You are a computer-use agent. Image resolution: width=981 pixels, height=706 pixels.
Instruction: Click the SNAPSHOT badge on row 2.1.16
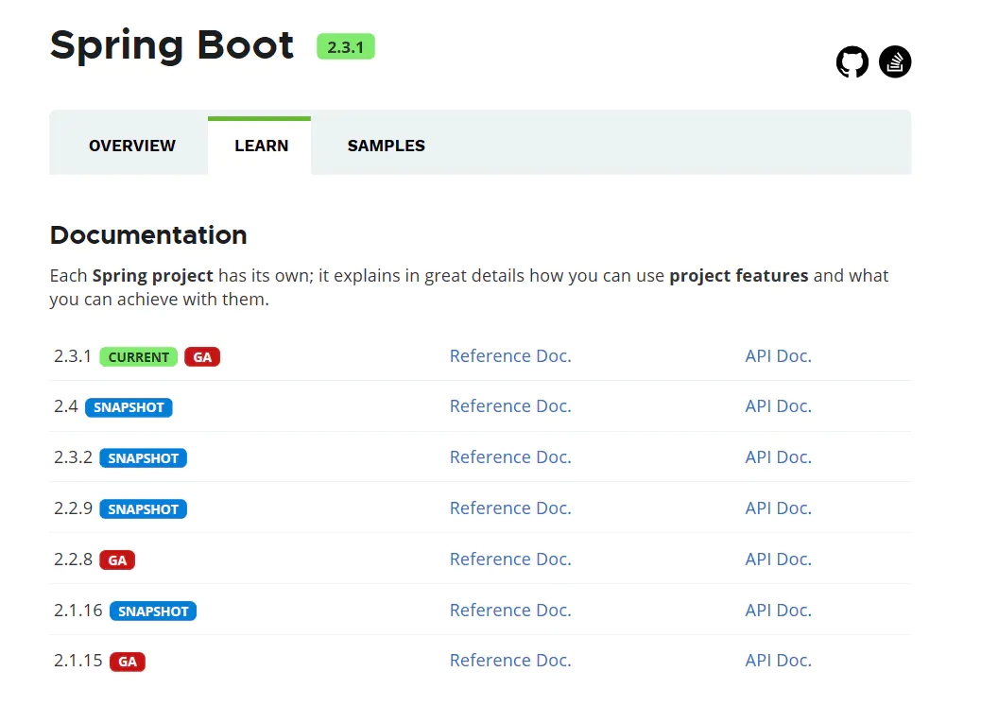(x=153, y=611)
